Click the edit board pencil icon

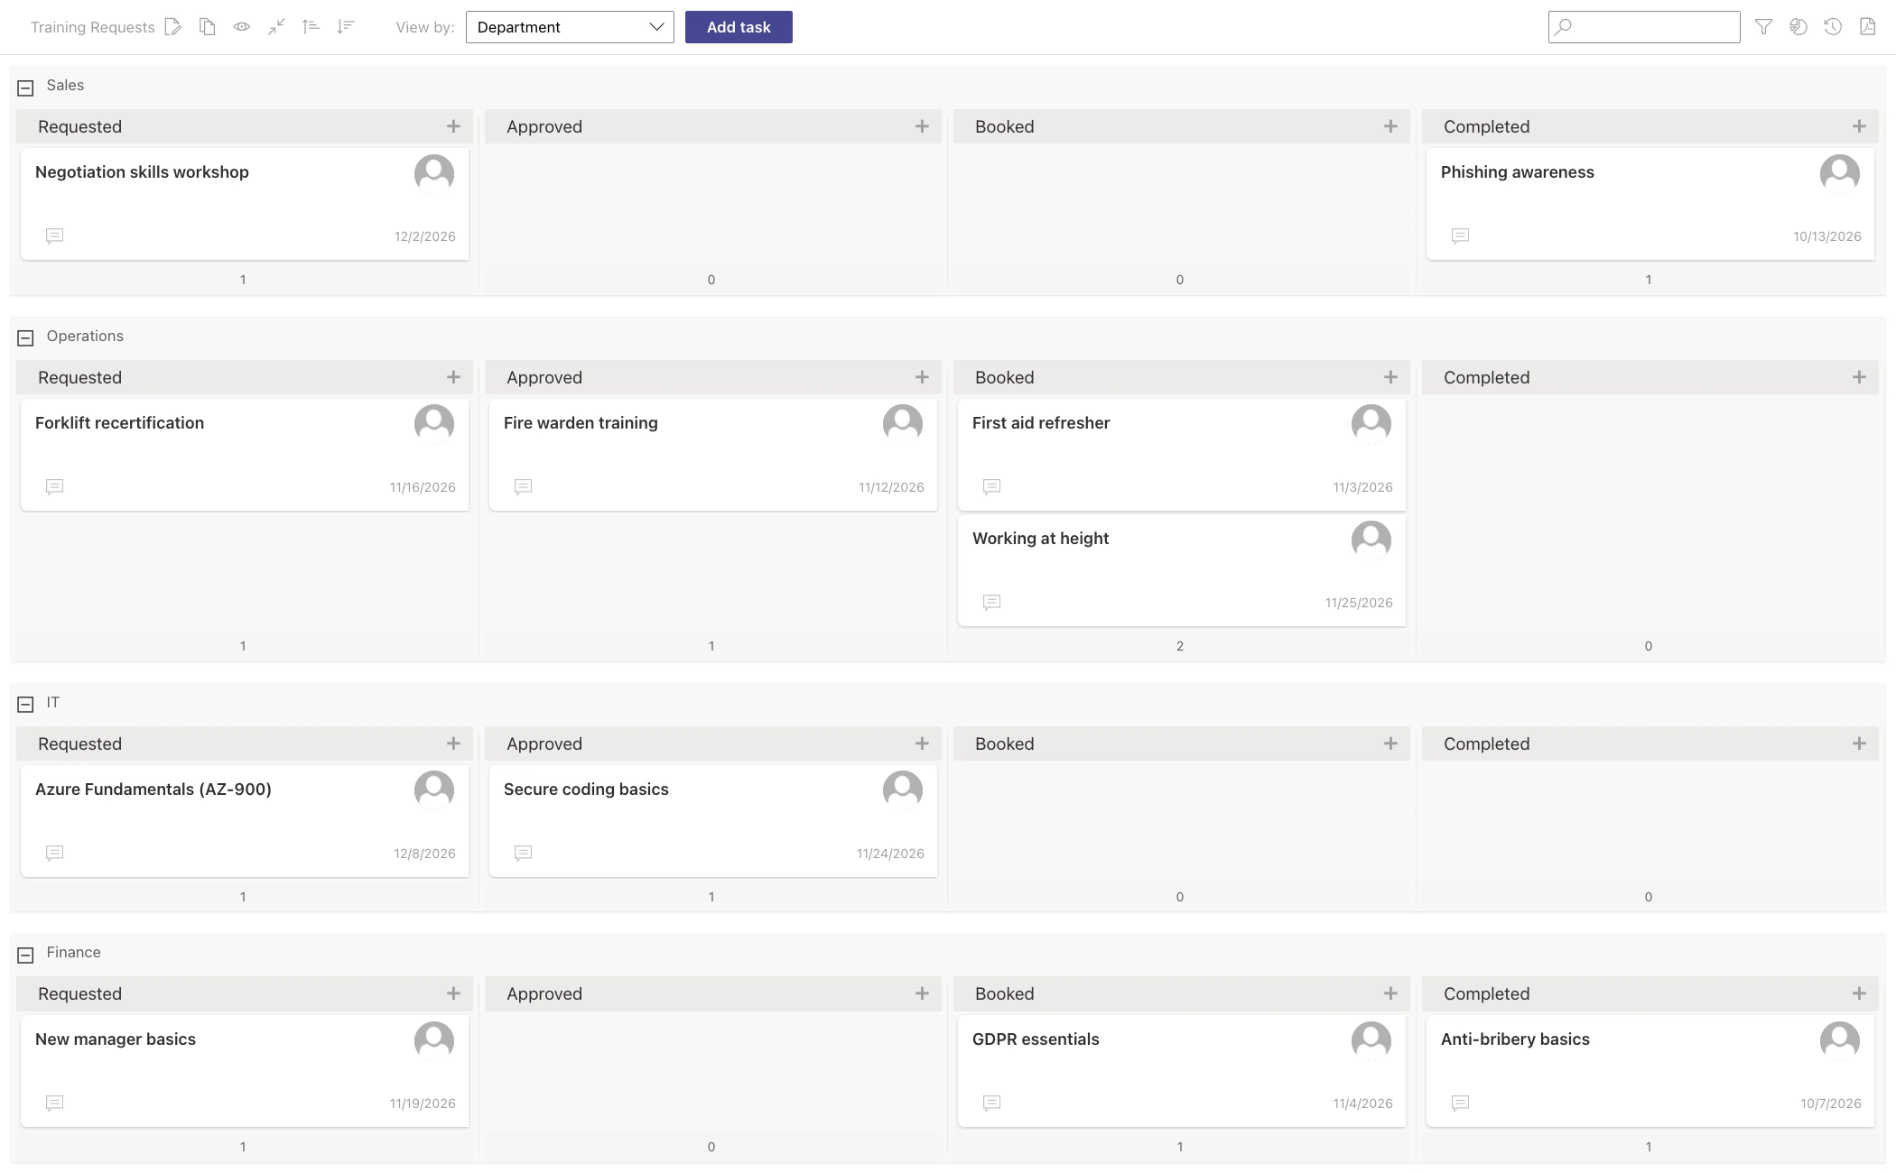[173, 27]
